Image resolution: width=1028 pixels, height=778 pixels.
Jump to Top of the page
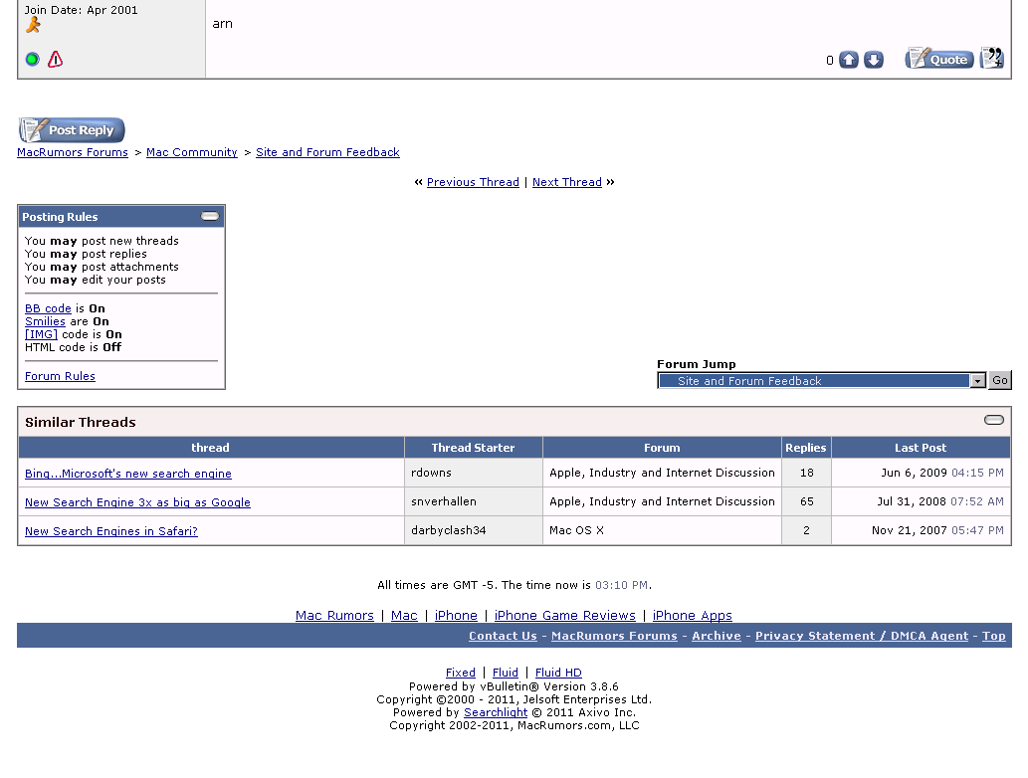pyautogui.click(x=994, y=636)
